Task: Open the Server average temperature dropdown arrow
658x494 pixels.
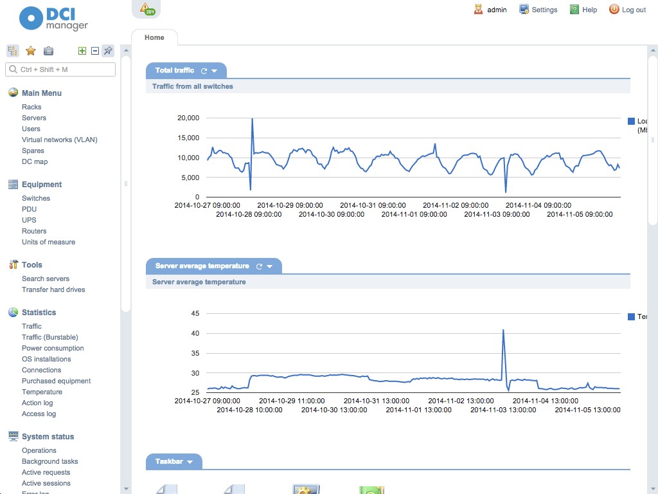Action: [271, 266]
